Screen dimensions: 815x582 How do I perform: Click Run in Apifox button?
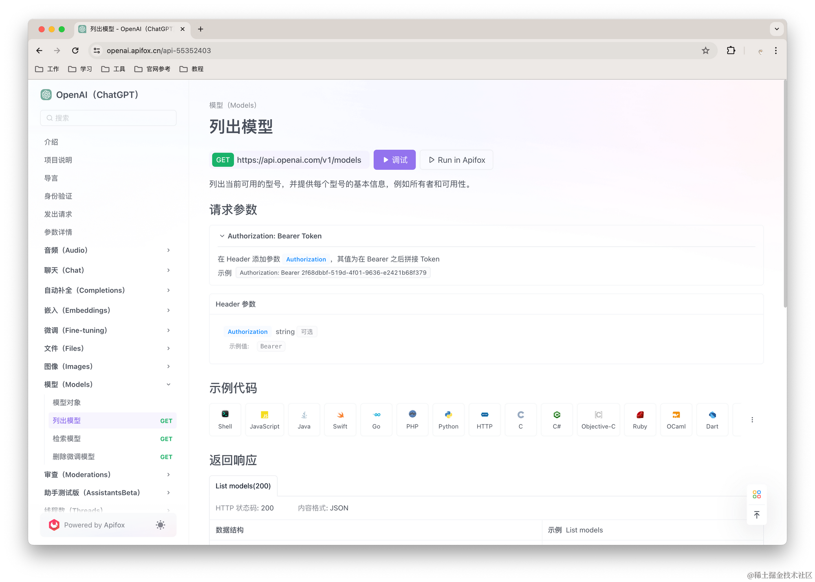[456, 160]
